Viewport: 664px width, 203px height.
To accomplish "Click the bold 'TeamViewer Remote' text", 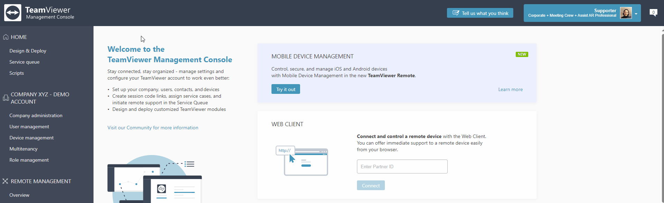I will [x=391, y=75].
